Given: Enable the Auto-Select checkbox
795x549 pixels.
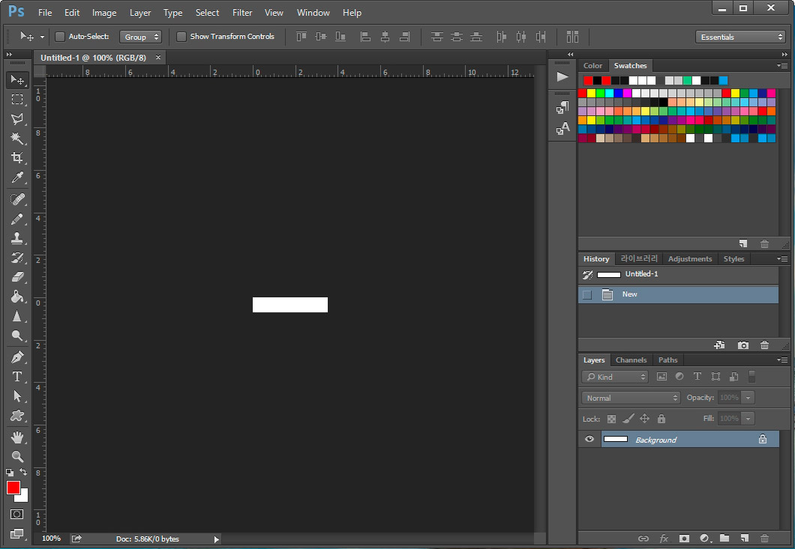Looking at the screenshot, I should tap(60, 37).
